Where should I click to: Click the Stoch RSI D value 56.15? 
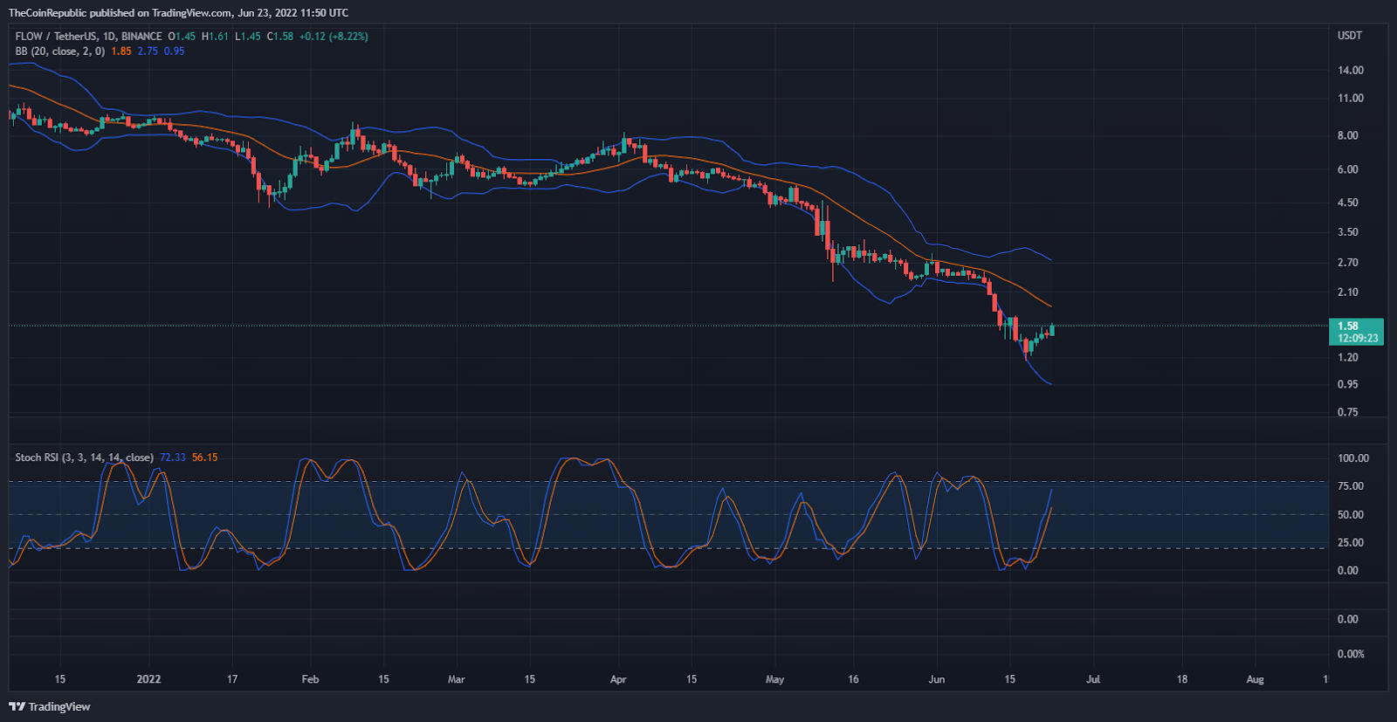204,457
